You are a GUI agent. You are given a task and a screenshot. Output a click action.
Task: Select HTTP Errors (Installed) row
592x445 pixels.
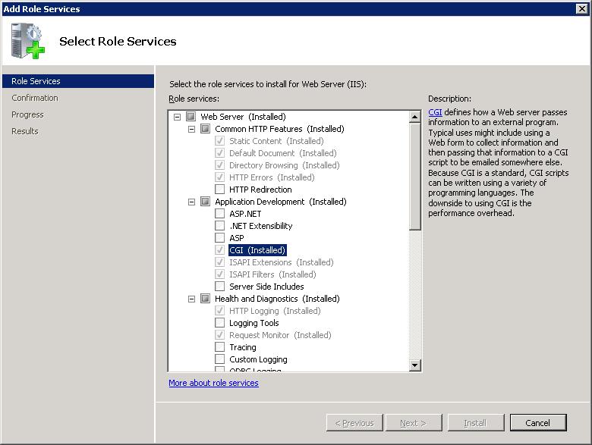click(272, 177)
